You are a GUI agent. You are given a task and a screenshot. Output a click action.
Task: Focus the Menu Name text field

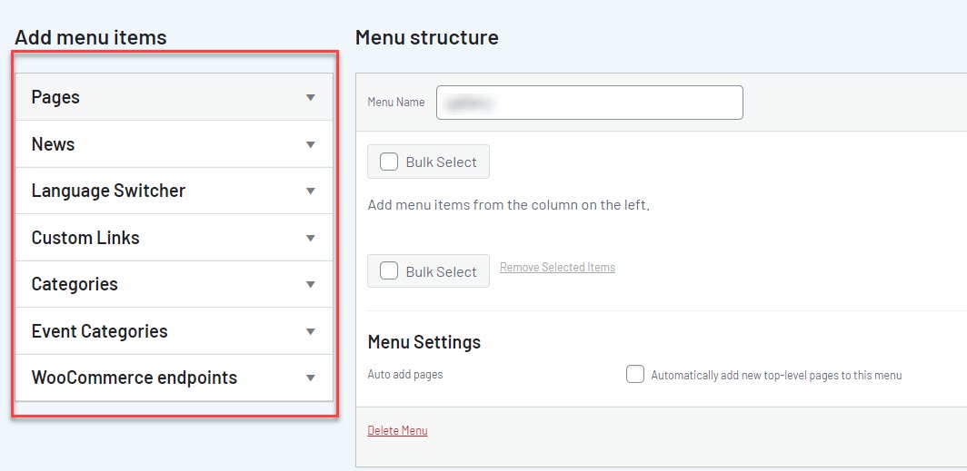[x=589, y=103]
